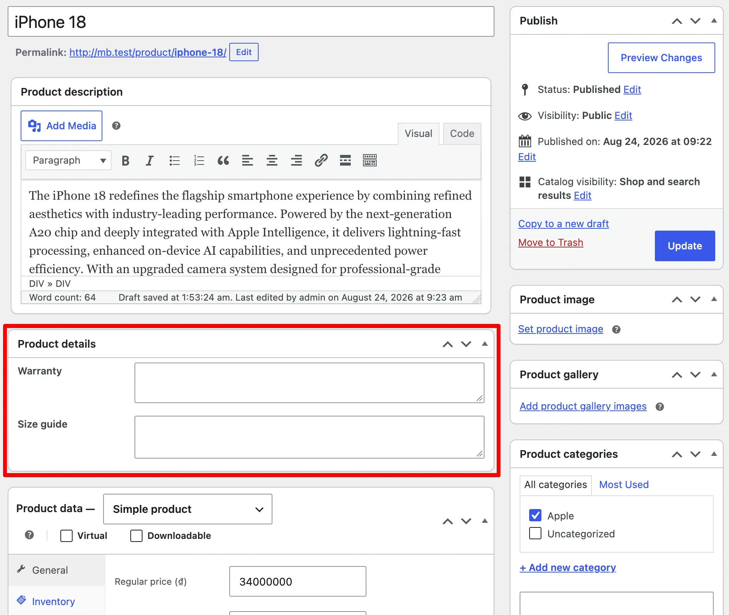This screenshot has width=729, height=615.
Task: Toggle the editor toolbar kitchen sink
Action: click(370, 161)
